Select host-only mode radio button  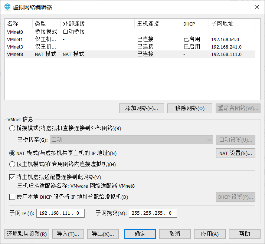[12, 164]
